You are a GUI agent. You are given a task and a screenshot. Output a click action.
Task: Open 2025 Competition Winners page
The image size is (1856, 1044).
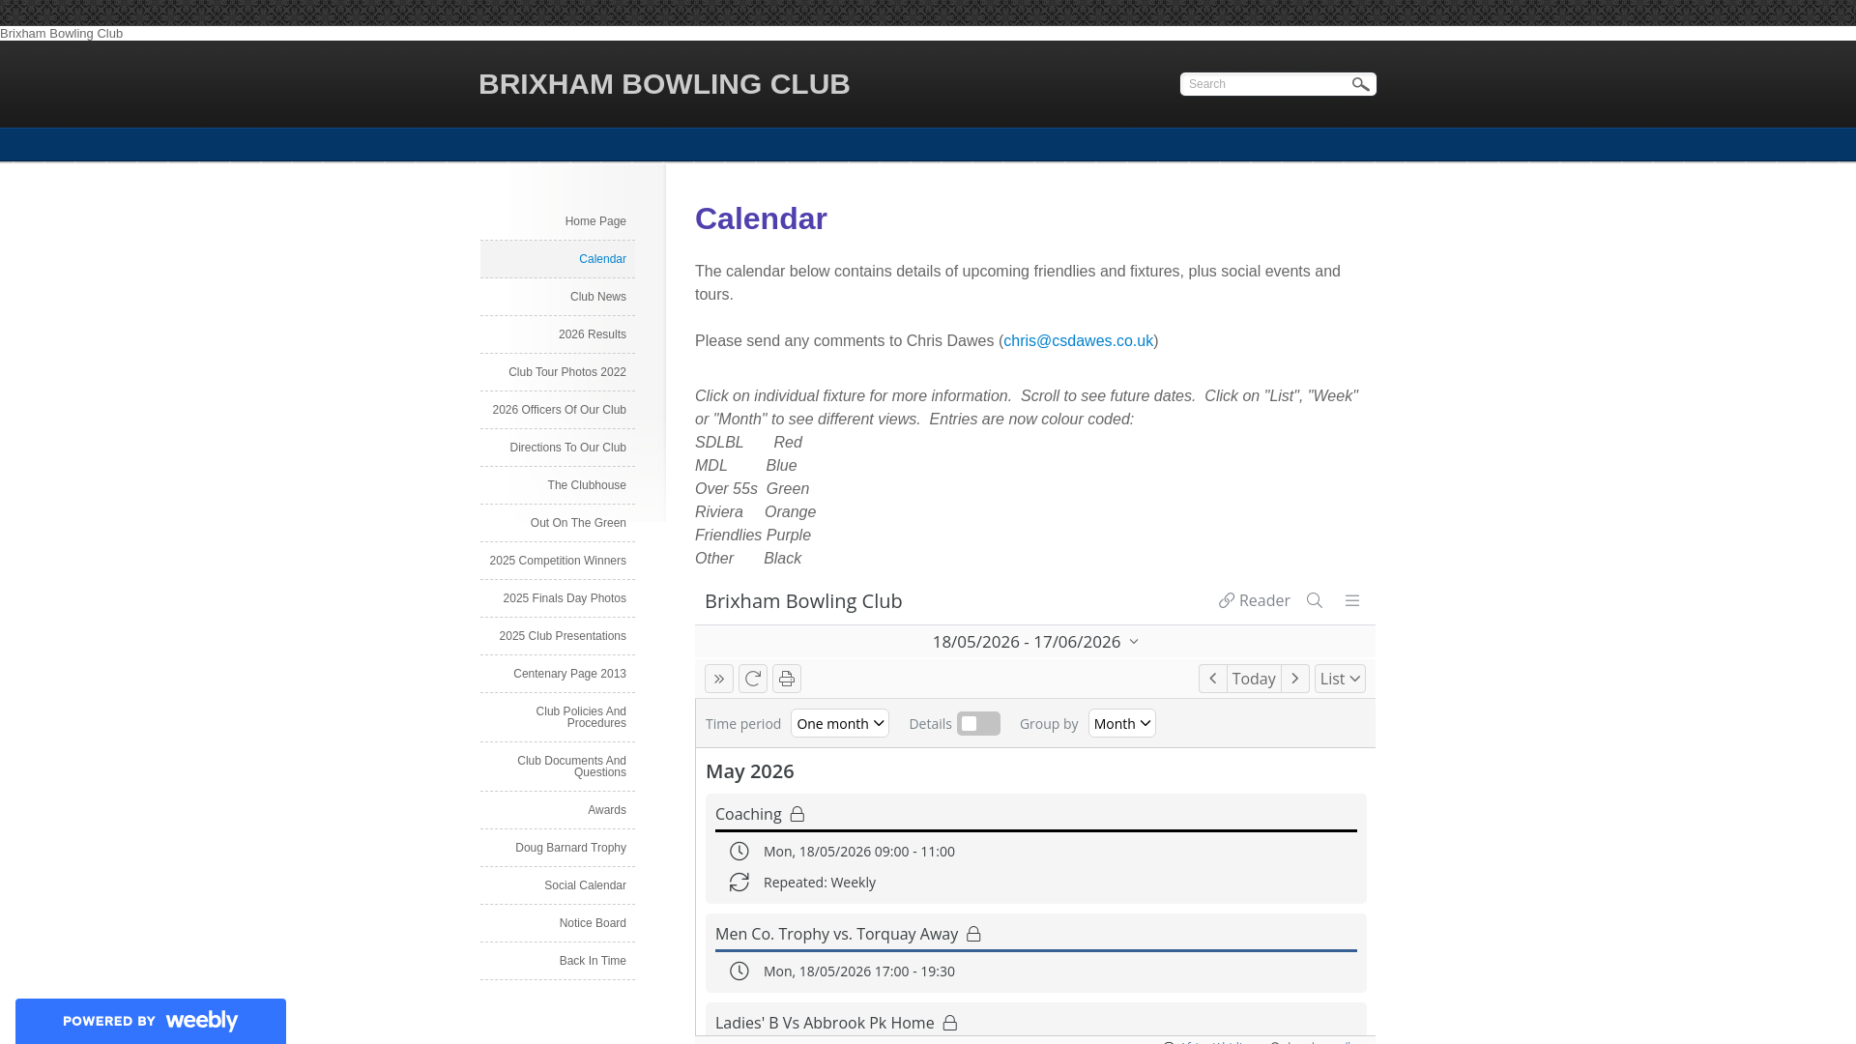[558, 561]
